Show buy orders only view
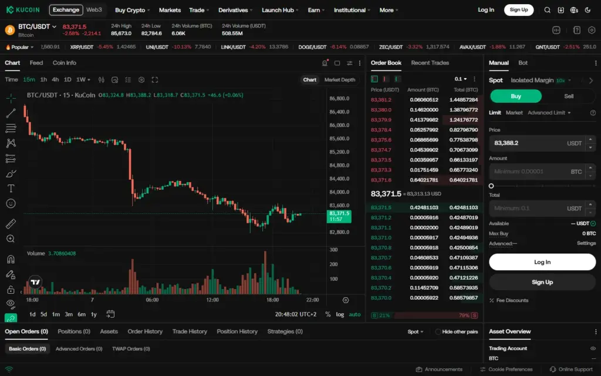 (x=398, y=79)
